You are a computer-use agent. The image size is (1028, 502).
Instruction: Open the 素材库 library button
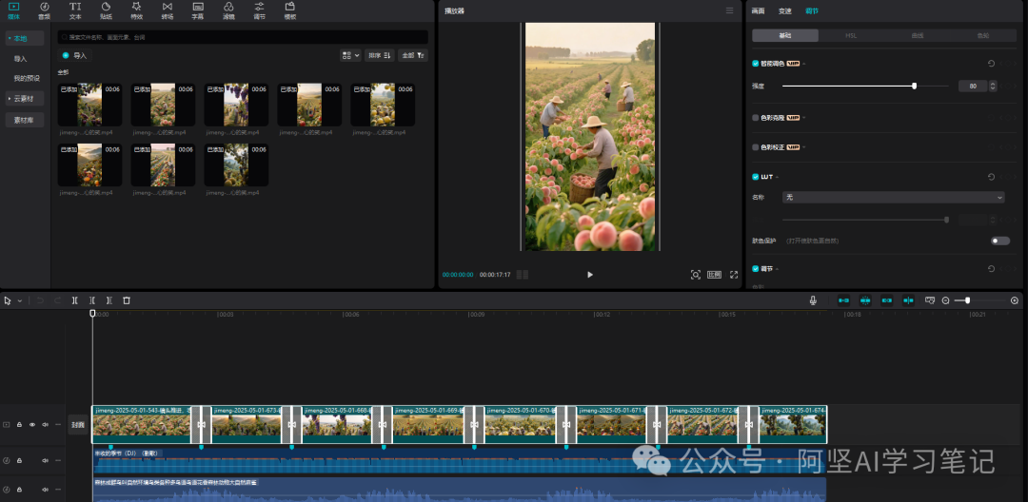click(25, 121)
